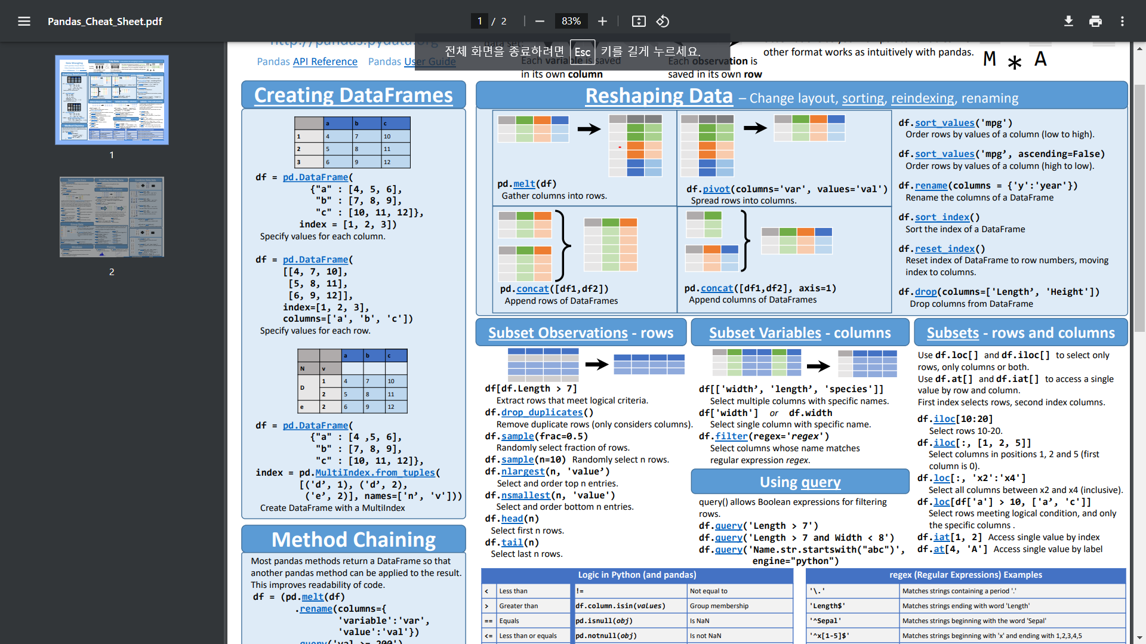Viewport: 1146px width, 644px height.
Task: Click the df.rename link in Reshaping Data
Action: pyautogui.click(x=931, y=186)
